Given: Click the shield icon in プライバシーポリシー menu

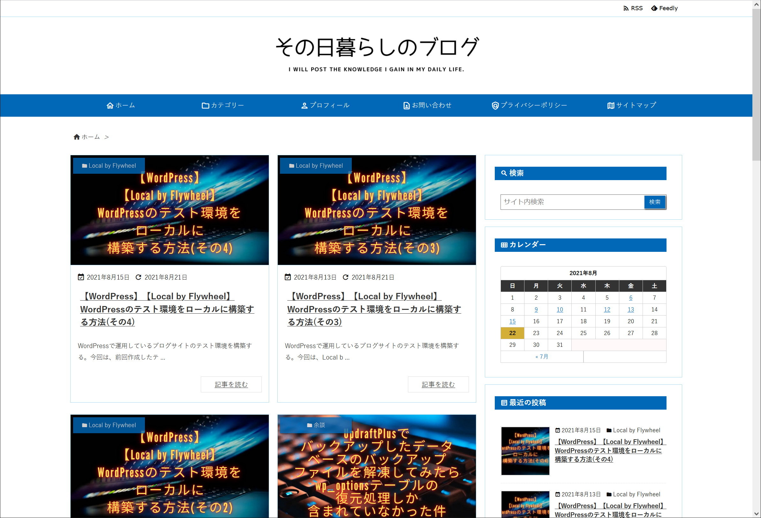Looking at the screenshot, I should click(495, 105).
